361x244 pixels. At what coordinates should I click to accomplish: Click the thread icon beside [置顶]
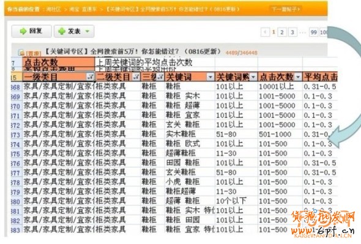21,53
